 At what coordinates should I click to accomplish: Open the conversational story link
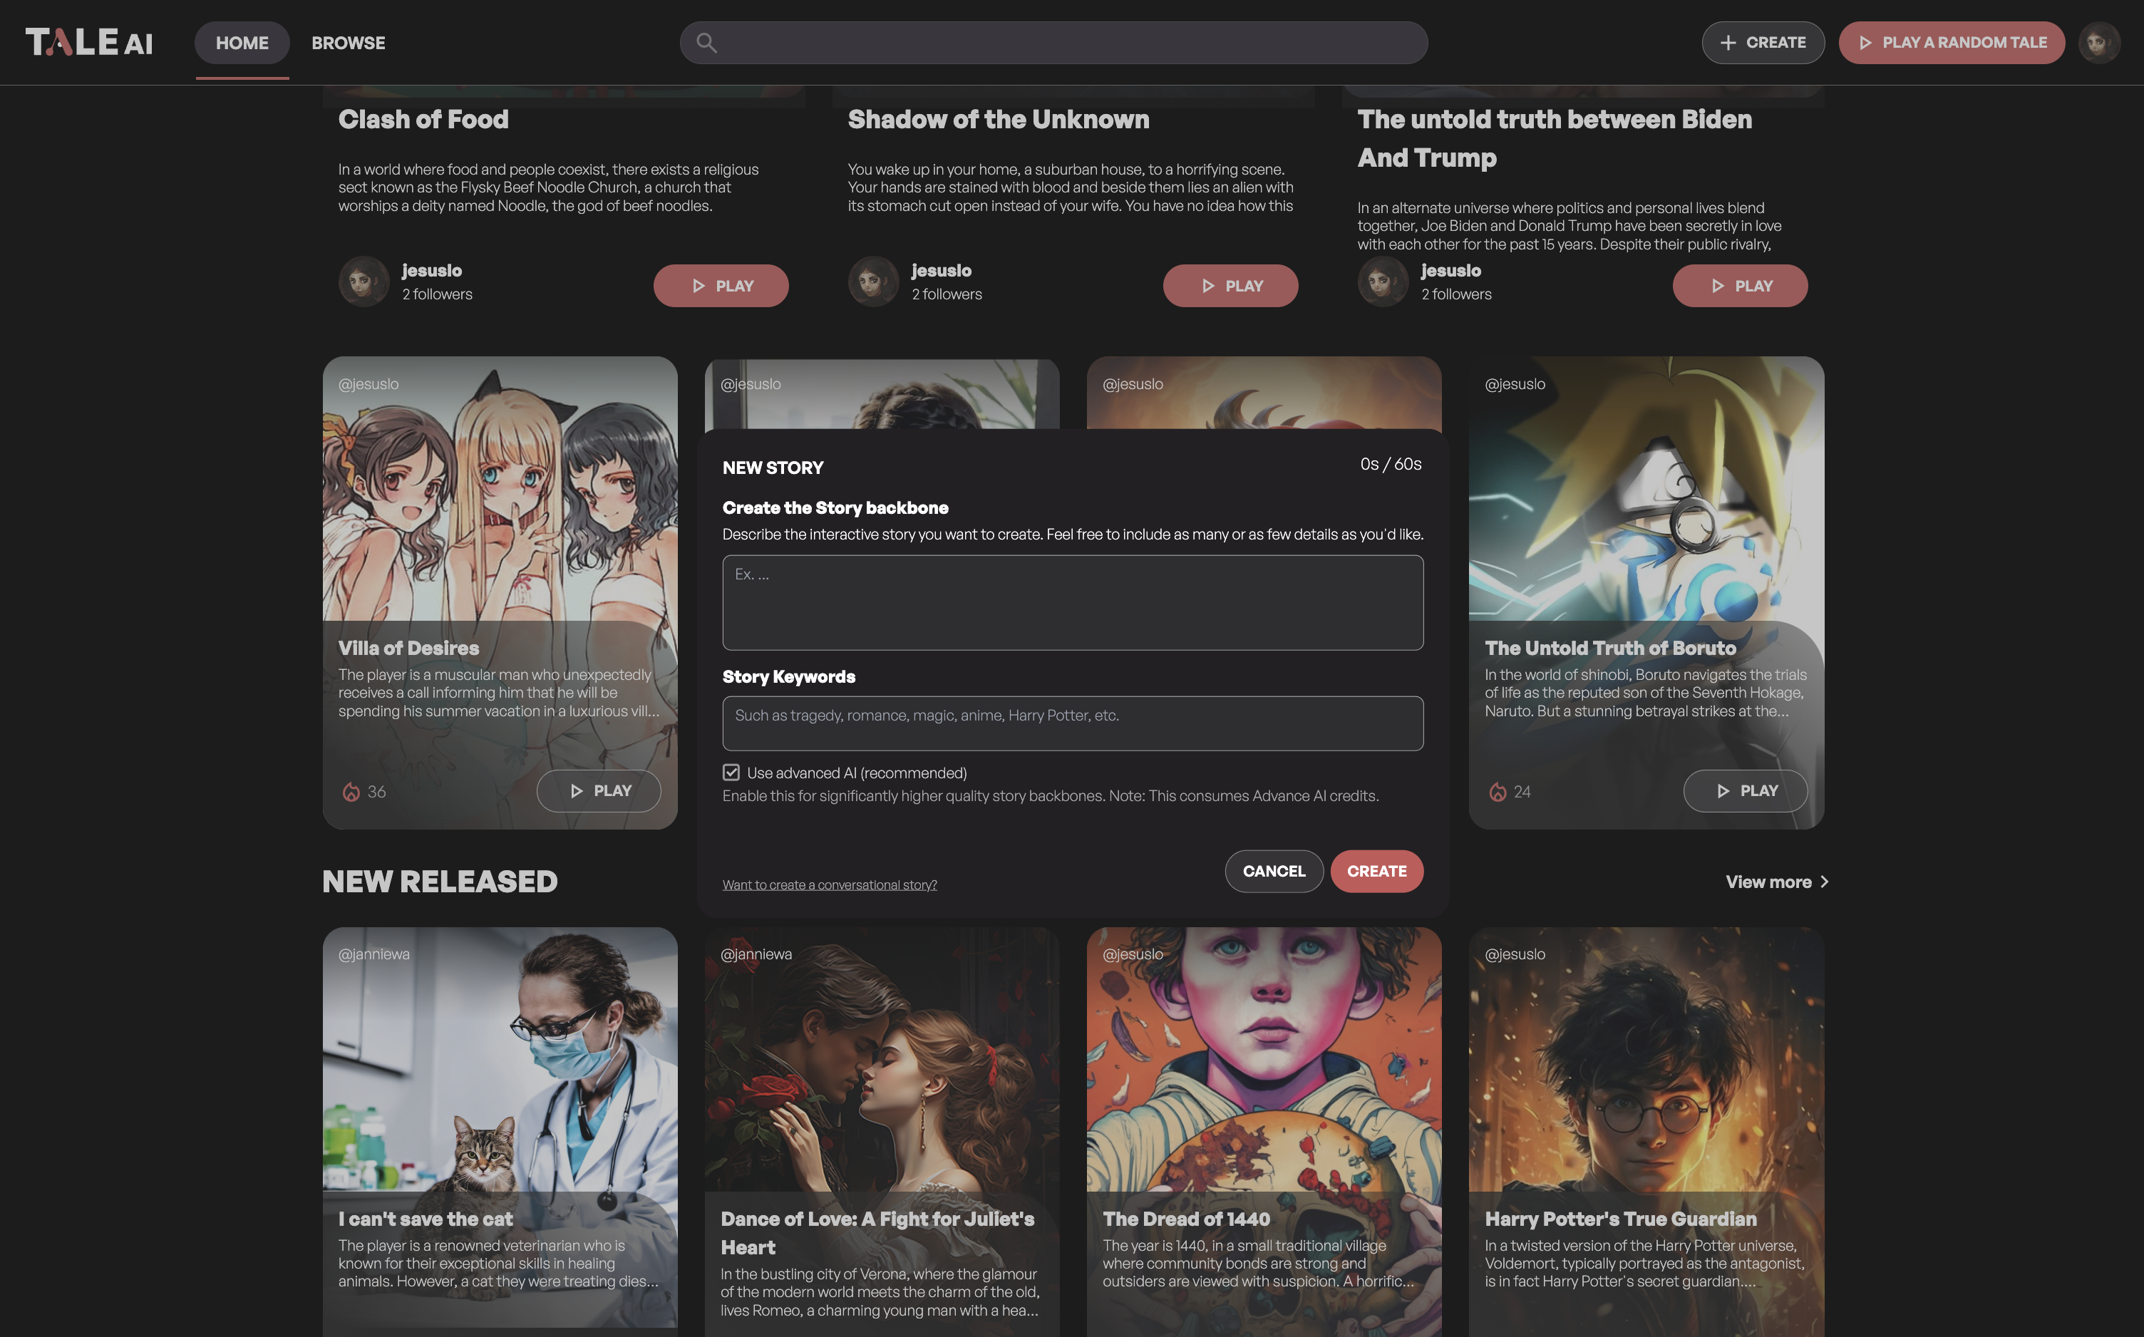[828, 884]
